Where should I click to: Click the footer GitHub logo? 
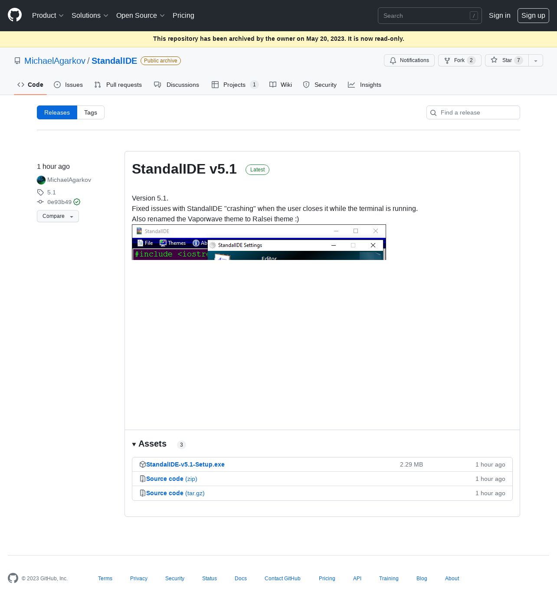[x=13, y=578]
